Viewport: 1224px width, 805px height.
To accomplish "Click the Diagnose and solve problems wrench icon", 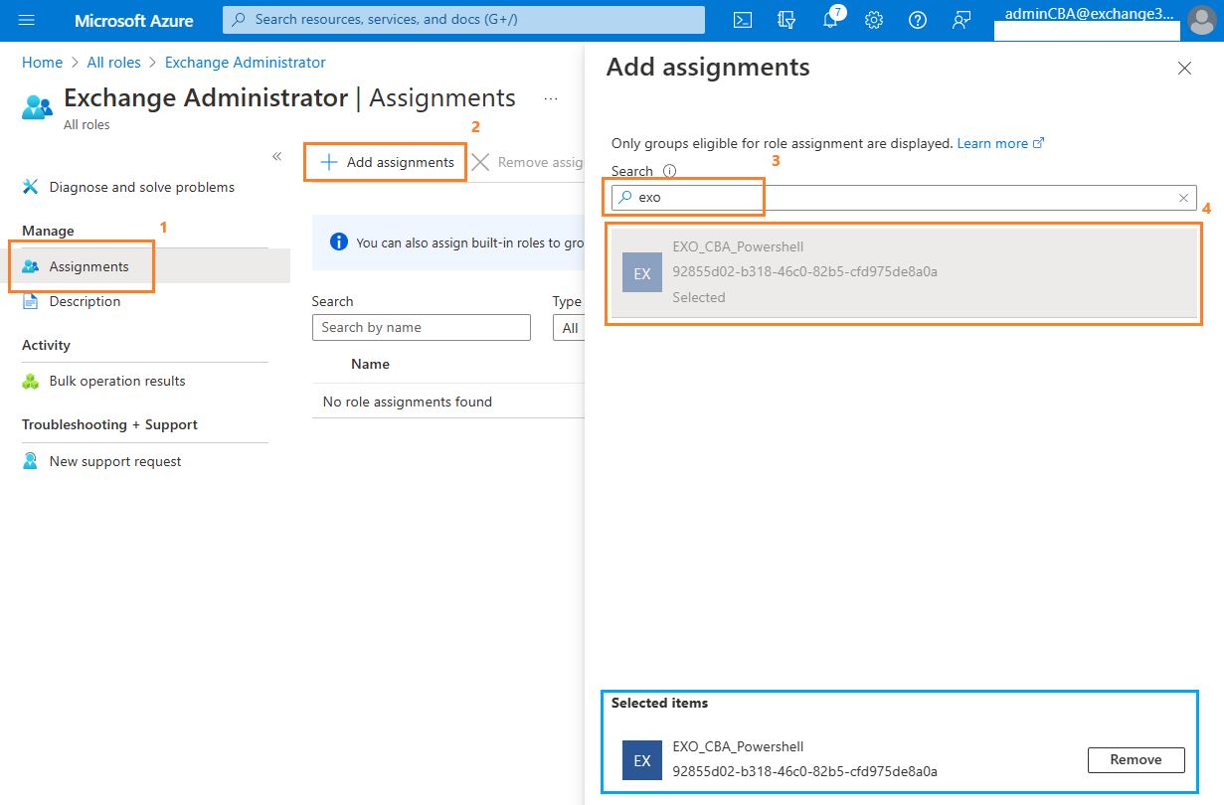I will pyautogui.click(x=31, y=187).
